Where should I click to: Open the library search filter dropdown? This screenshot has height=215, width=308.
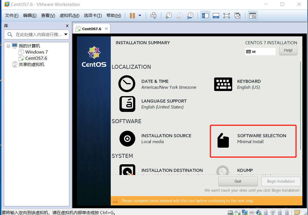[x=66, y=35]
